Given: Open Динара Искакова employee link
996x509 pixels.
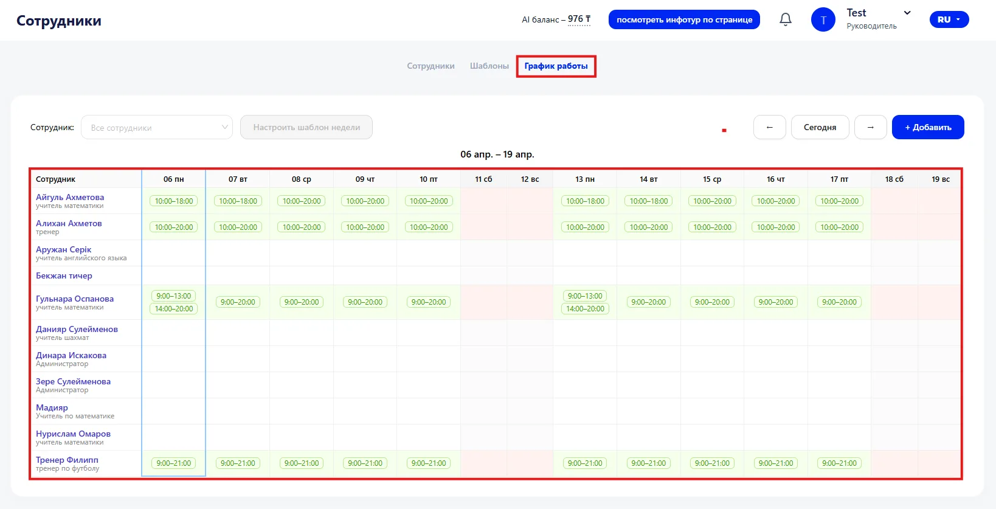Looking at the screenshot, I should tap(71, 355).
